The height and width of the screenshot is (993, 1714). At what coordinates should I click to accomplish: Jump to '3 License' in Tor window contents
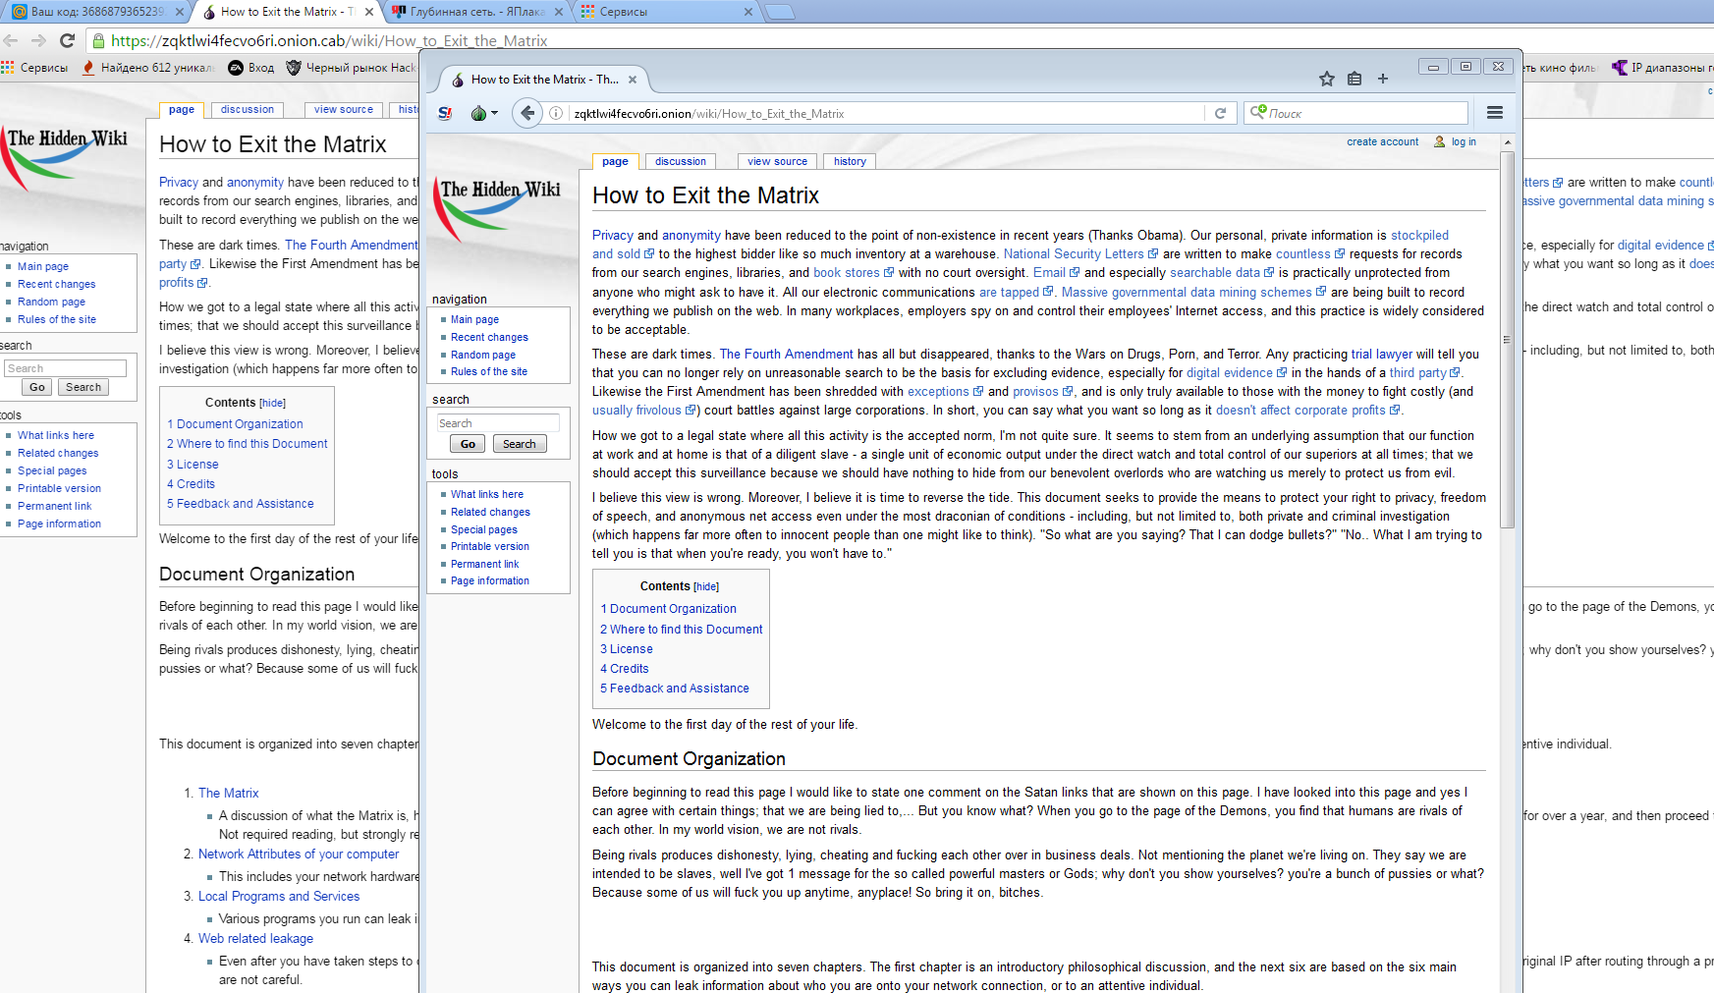627,648
